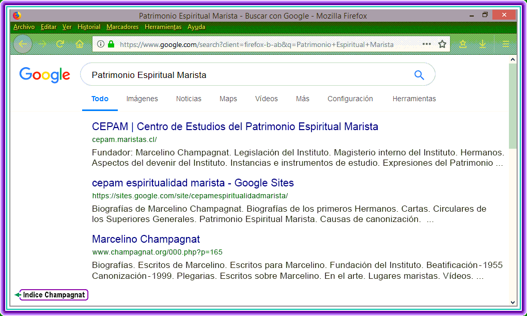
Task: Click the cepam.maristas.cl URL
Action: point(125,139)
